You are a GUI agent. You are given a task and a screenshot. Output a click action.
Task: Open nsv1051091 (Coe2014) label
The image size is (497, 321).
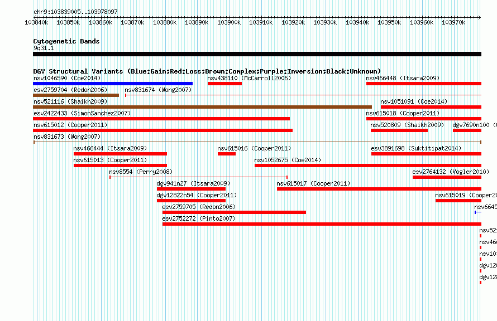[414, 101]
